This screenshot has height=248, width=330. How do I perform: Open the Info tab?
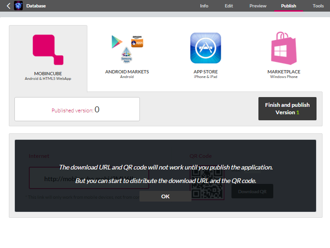pyautogui.click(x=204, y=6)
